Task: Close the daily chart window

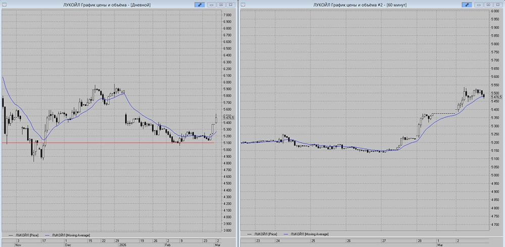Action: [x=231, y=5]
